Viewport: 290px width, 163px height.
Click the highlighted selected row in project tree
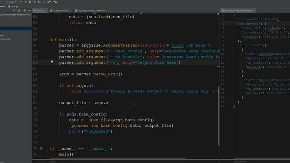point(16,28)
